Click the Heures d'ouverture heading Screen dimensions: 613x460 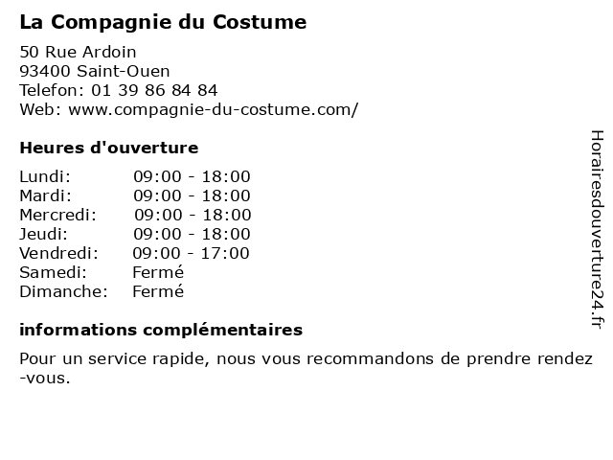108,148
